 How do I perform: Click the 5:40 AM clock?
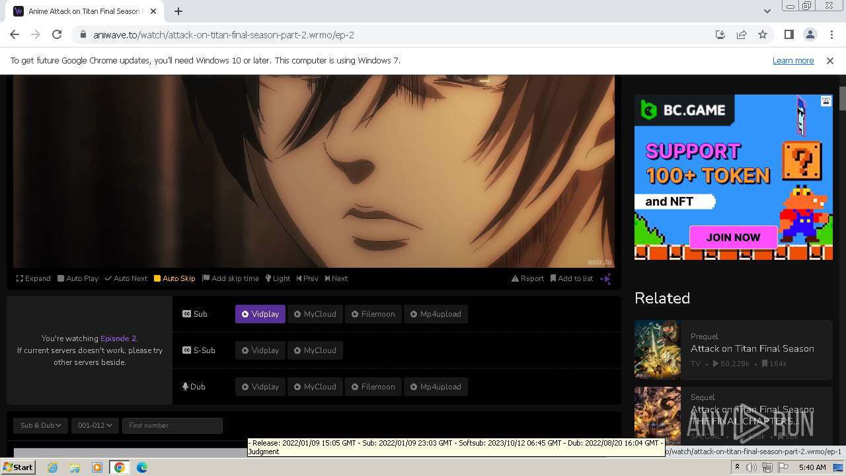coord(812,467)
